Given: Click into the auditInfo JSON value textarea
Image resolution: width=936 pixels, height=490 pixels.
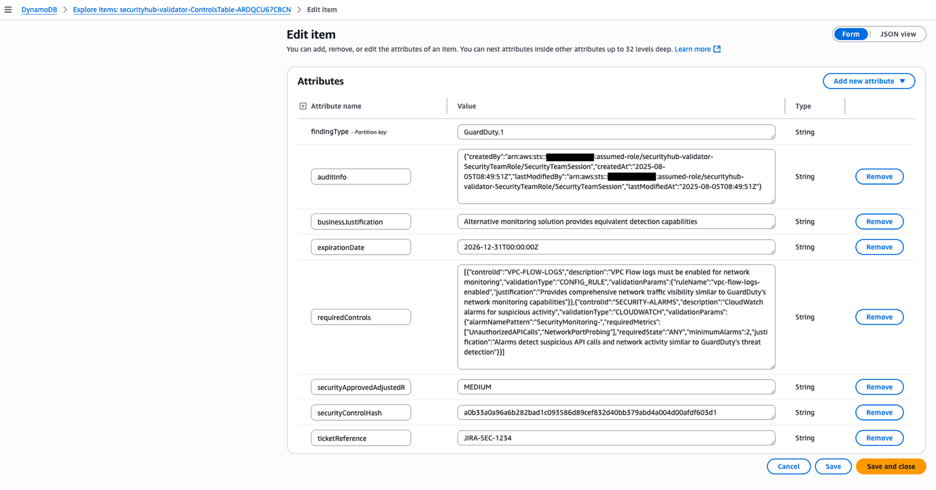Looking at the screenshot, I should [x=616, y=177].
